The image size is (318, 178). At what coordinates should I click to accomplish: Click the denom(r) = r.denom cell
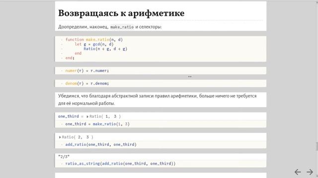[x=160, y=84]
